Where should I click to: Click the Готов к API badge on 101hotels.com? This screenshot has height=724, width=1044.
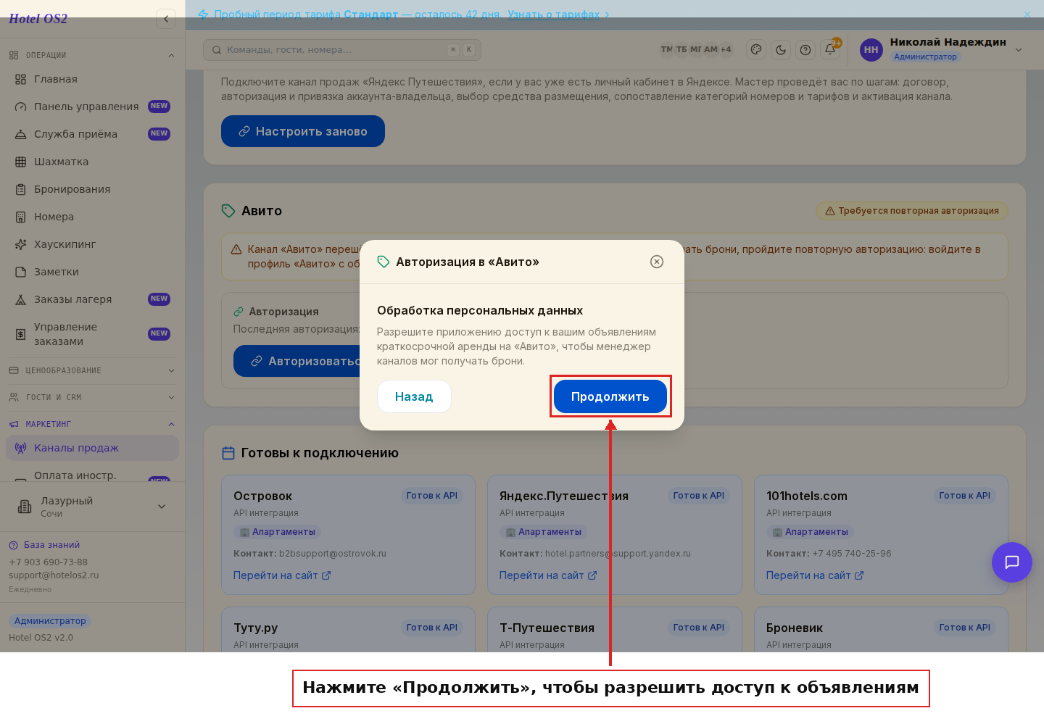coord(965,496)
